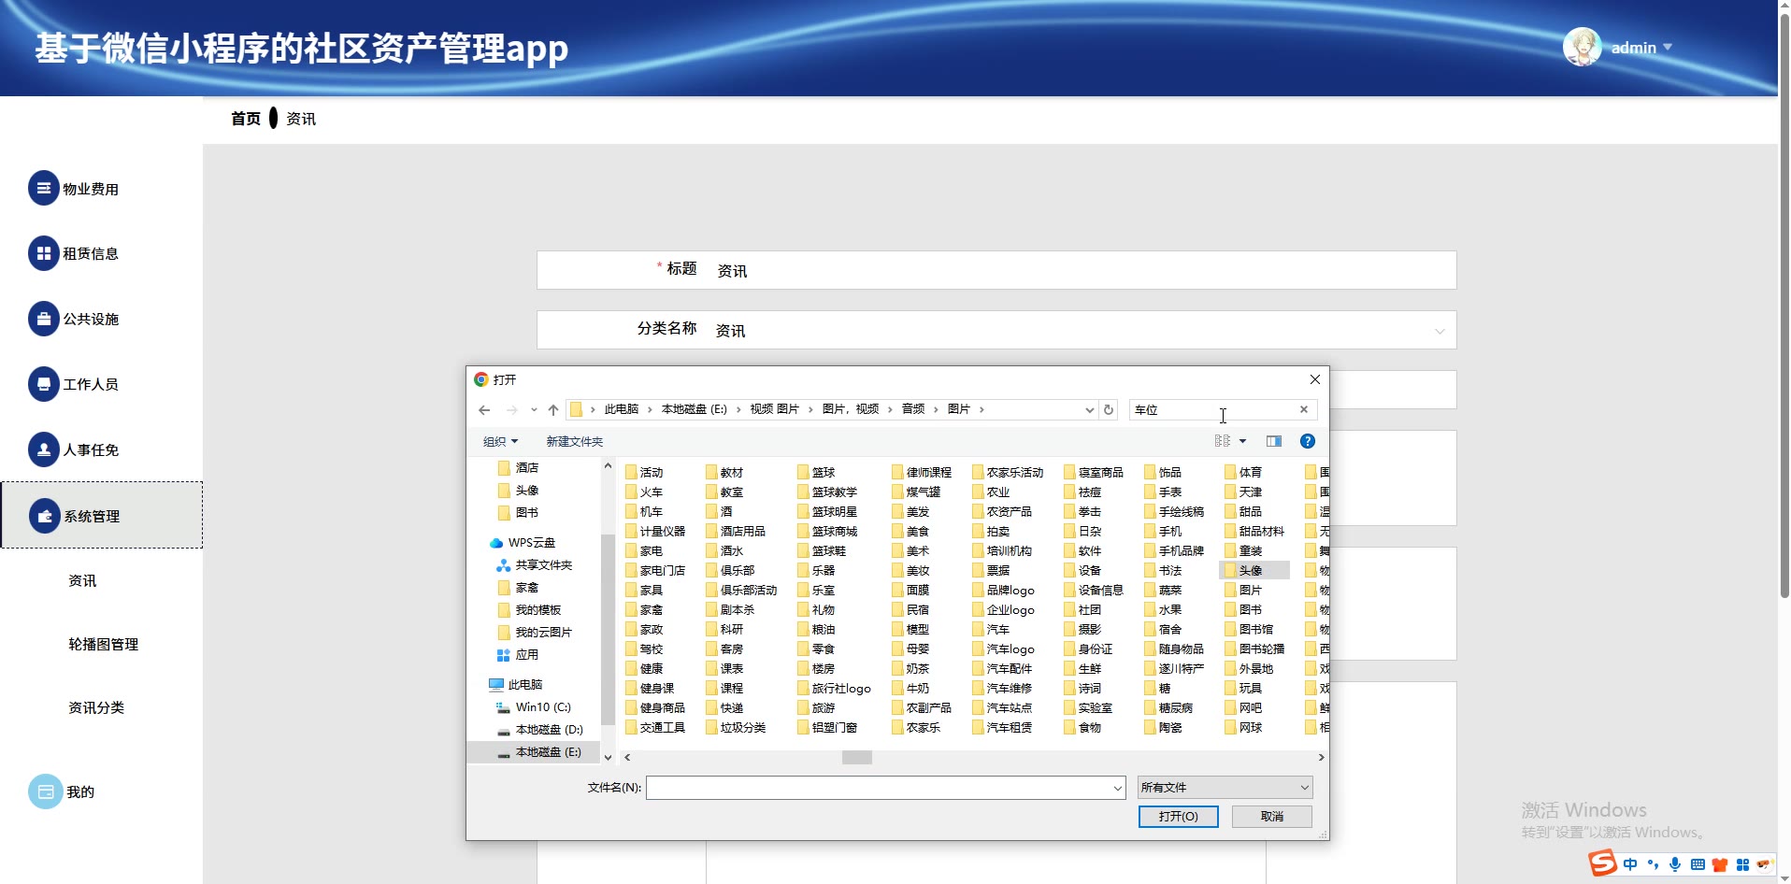The image size is (1791, 884).
Task: Click the admin user avatar
Action: pos(1582,47)
